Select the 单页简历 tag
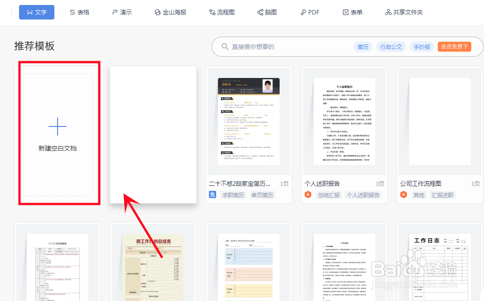 (262, 195)
